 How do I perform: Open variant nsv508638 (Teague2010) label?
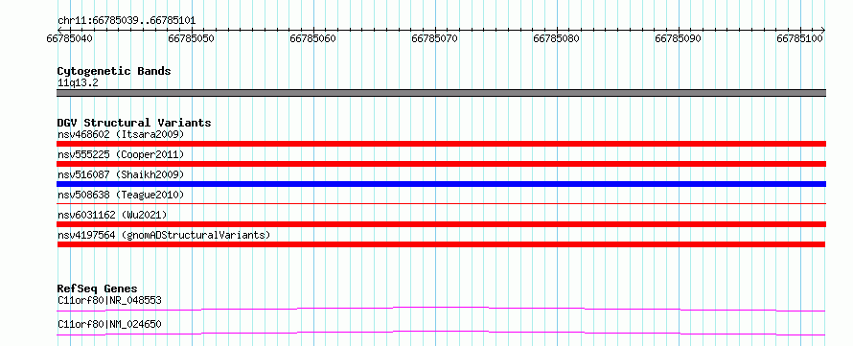click(121, 195)
